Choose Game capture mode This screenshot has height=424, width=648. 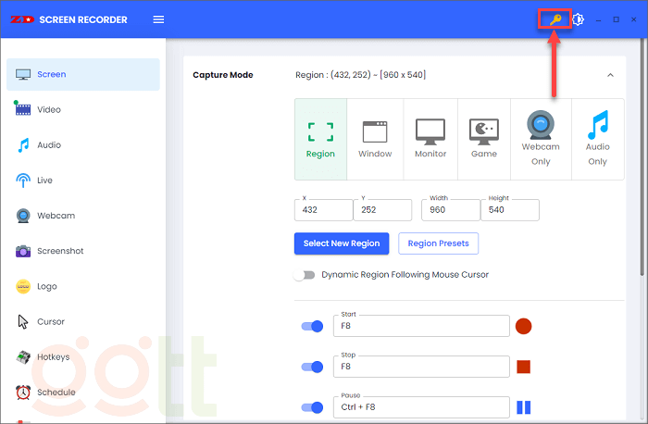click(484, 139)
